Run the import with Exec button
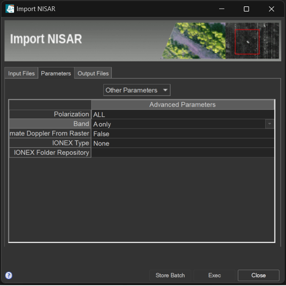Viewport: 286px width, 286px height. 214,275
